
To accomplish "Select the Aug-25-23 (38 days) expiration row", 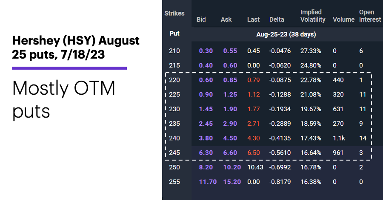I will coord(286,34).
